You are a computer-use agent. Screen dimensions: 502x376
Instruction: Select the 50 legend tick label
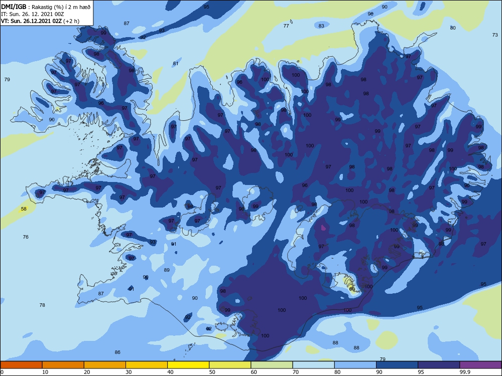click(x=212, y=372)
